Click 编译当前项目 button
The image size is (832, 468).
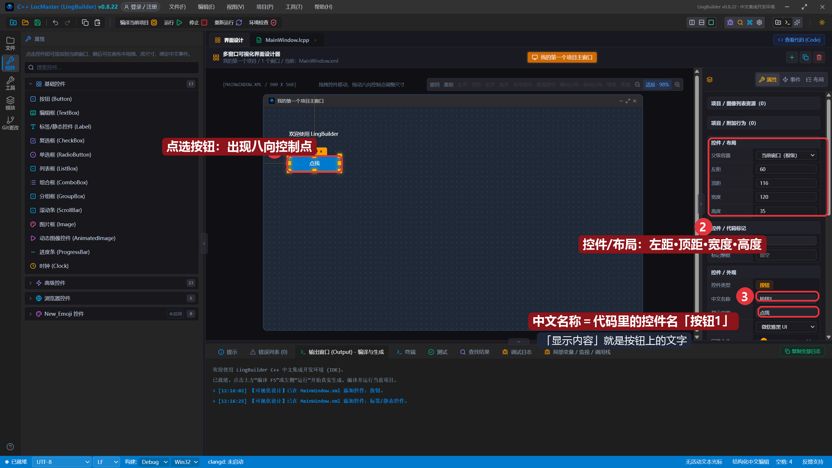(138, 23)
